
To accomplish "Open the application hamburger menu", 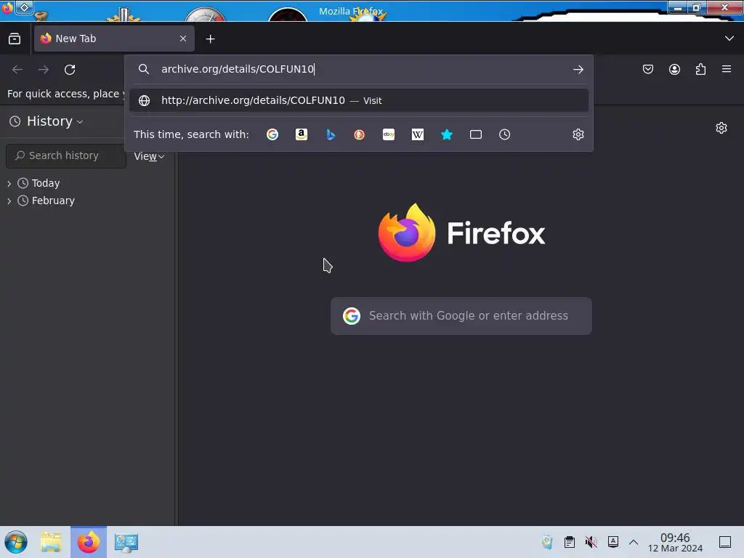I will pos(727,70).
